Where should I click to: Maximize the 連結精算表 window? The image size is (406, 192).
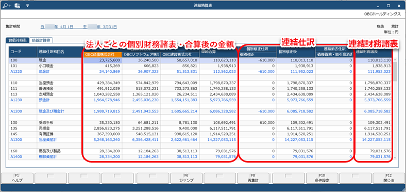coord(388,6)
